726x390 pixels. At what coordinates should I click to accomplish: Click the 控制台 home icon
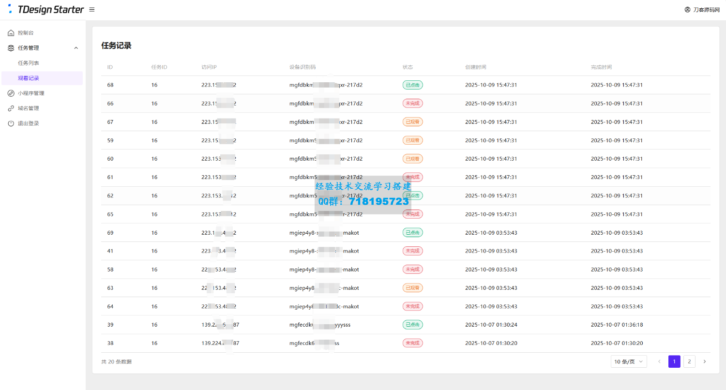pyautogui.click(x=11, y=33)
